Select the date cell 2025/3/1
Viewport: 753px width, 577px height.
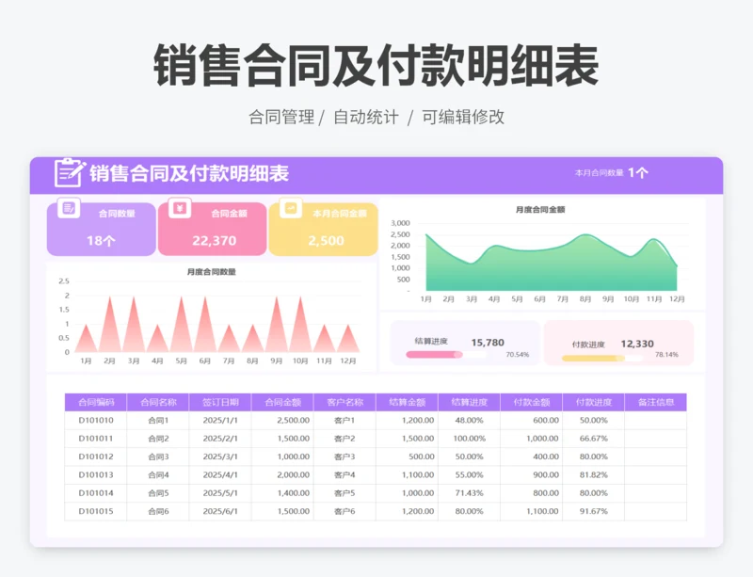tap(220, 457)
